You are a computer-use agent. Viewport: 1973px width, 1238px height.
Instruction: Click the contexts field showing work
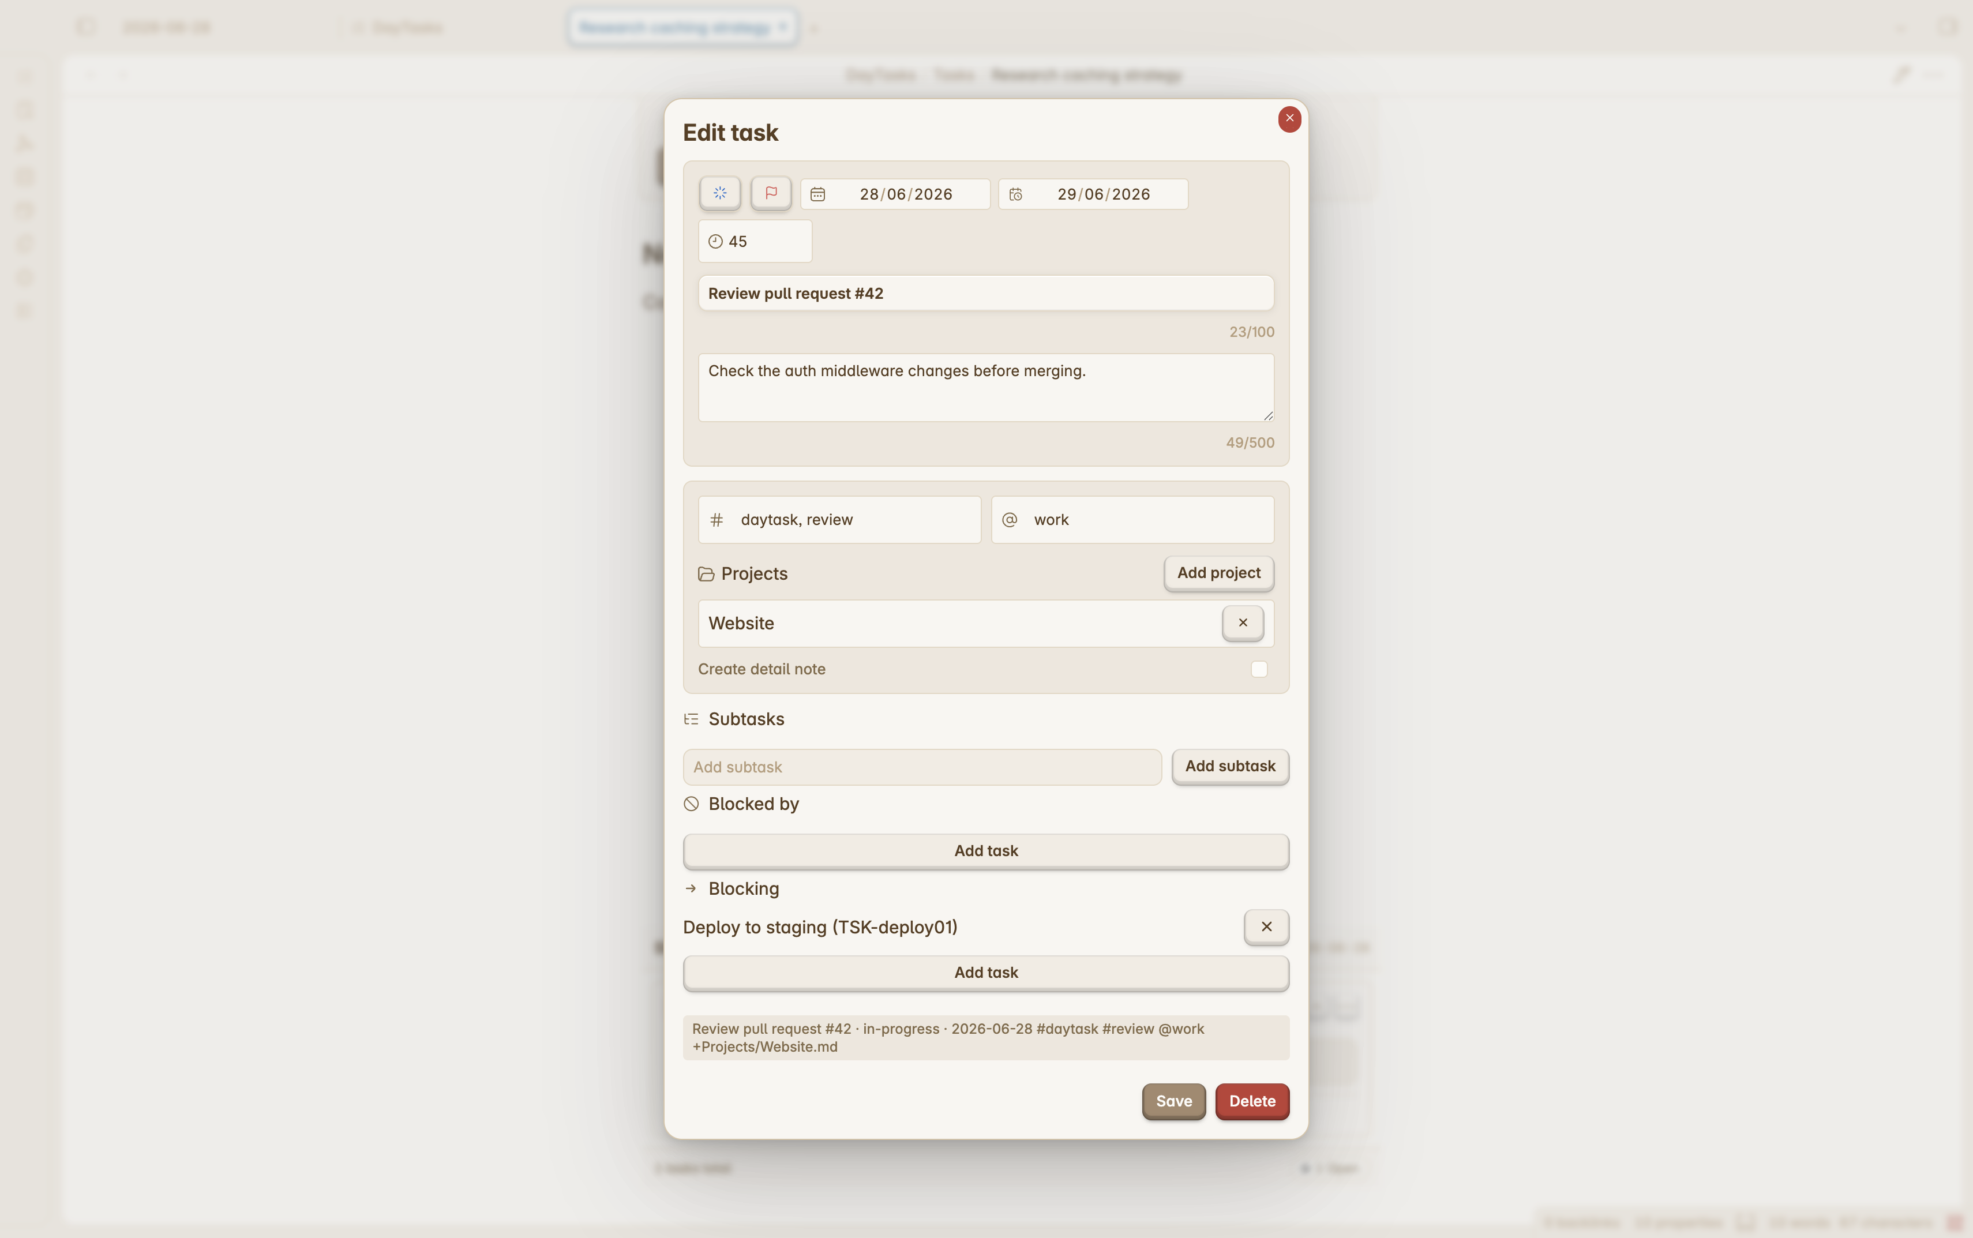coord(1132,520)
